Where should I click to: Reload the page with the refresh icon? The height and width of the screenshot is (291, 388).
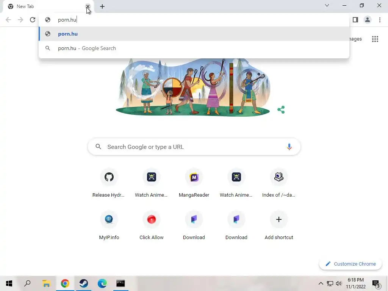33,20
